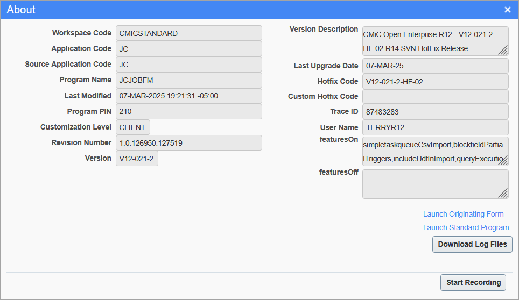Click the Program PIN label
519x300 pixels.
(89, 111)
